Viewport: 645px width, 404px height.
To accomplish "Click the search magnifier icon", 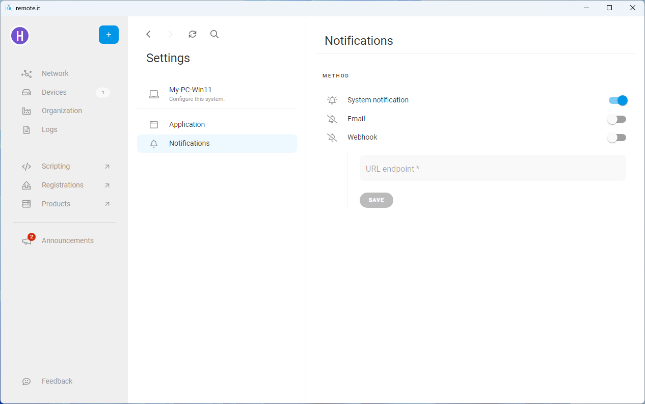I will coord(214,34).
